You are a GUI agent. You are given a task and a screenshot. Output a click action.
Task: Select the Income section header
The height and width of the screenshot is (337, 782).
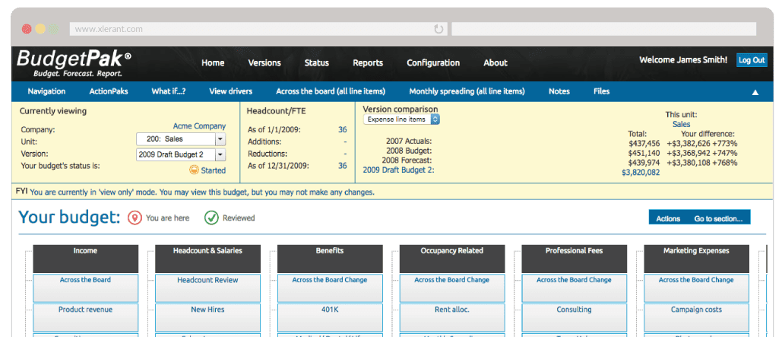tap(85, 259)
